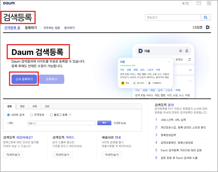Click the 조회하기 button
The image size is (218, 172).
point(51,79)
